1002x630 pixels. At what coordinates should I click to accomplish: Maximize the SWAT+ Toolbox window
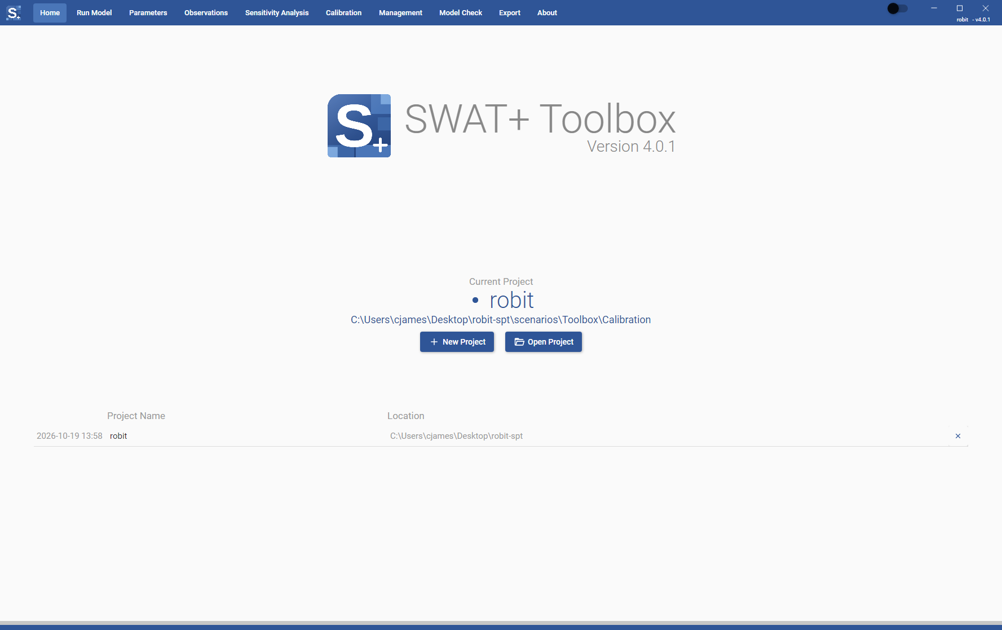[x=960, y=8]
